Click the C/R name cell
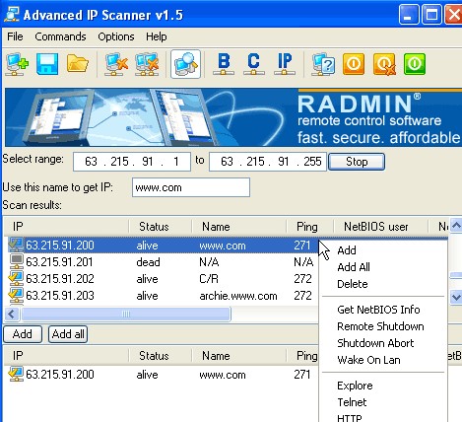This screenshot has height=422, width=462. click(209, 279)
